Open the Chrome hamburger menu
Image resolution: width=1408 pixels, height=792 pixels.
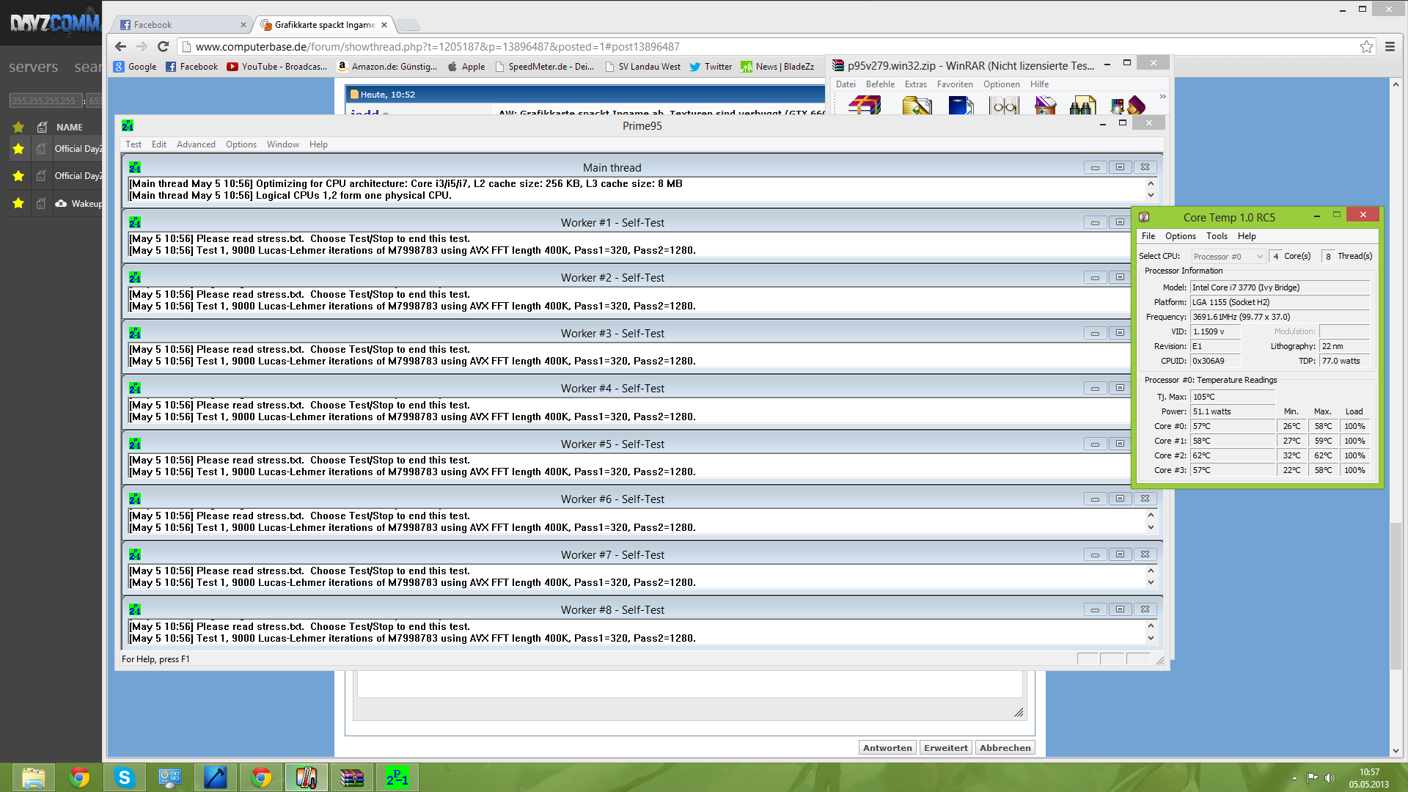coord(1390,46)
